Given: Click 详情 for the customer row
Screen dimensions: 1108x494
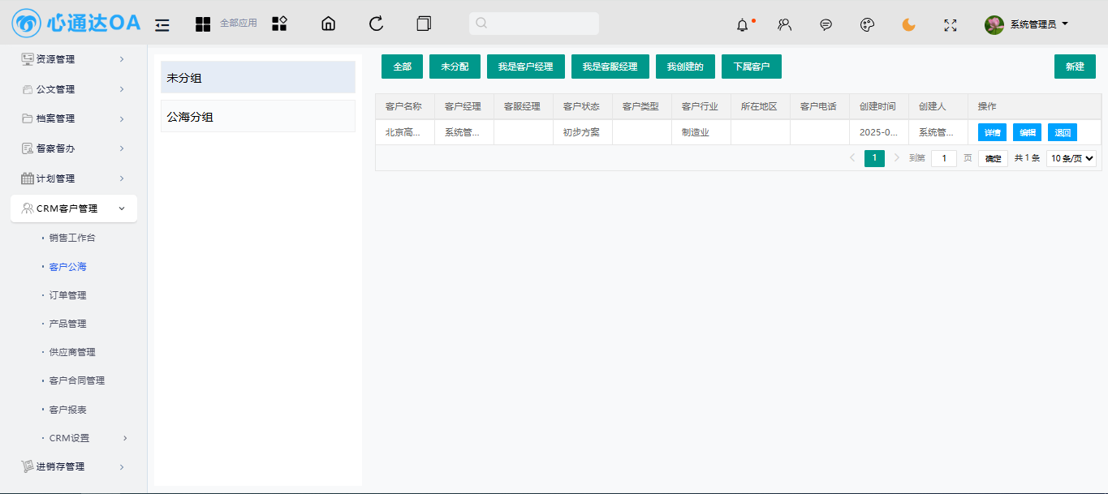Looking at the screenshot, I should [x=992, y=132].
